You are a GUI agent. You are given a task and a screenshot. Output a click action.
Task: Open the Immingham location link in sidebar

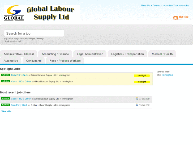[x=168, y=75]
